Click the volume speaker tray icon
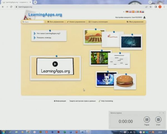Image resolution: width=167 pixels, height=134 pixels. point(131,132)
